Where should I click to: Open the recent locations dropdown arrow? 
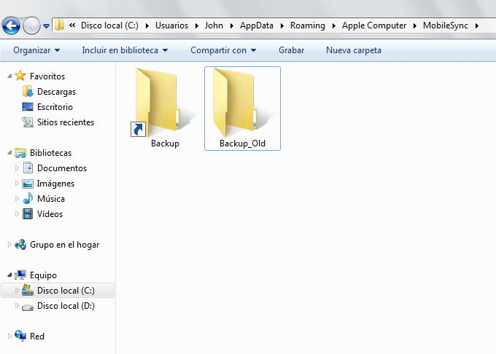47,26
